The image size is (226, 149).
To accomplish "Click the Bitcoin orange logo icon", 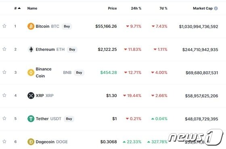I will [31, 26].
